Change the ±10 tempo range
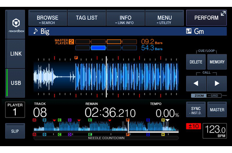Image resolution: width=232 pixels, height=153 pixels. click(x=193, y=126)
